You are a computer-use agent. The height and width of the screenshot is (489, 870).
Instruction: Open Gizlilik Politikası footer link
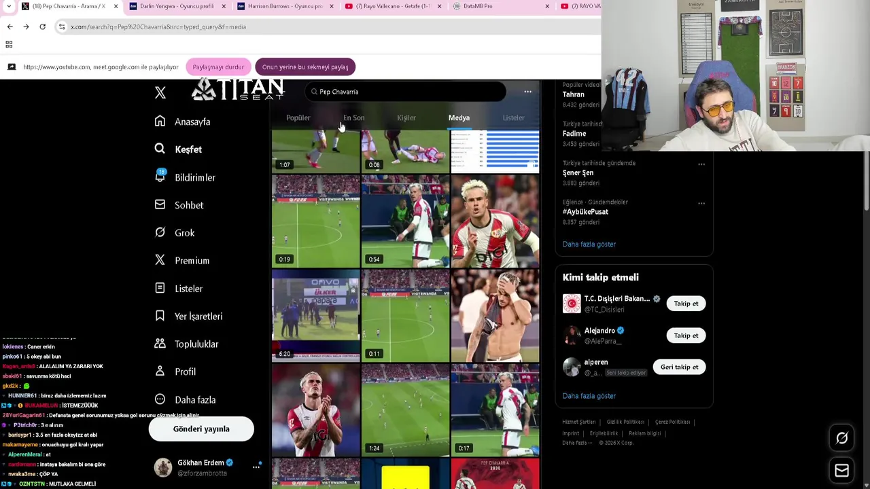pos(625,422)
